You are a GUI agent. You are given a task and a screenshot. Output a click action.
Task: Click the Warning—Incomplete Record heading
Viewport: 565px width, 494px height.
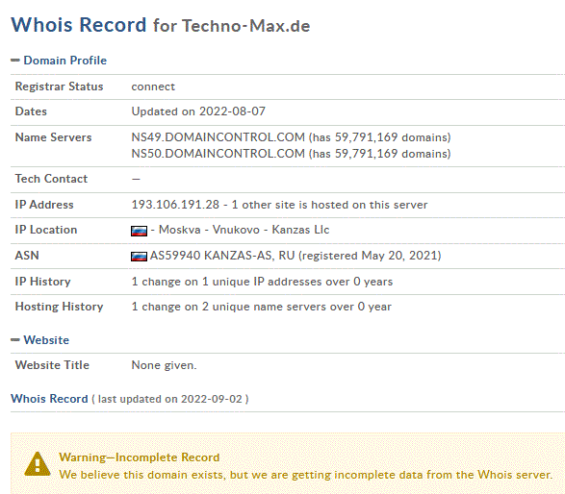140,457
